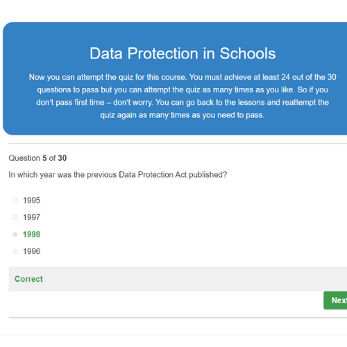Click blue banner area left of heading

46,53
